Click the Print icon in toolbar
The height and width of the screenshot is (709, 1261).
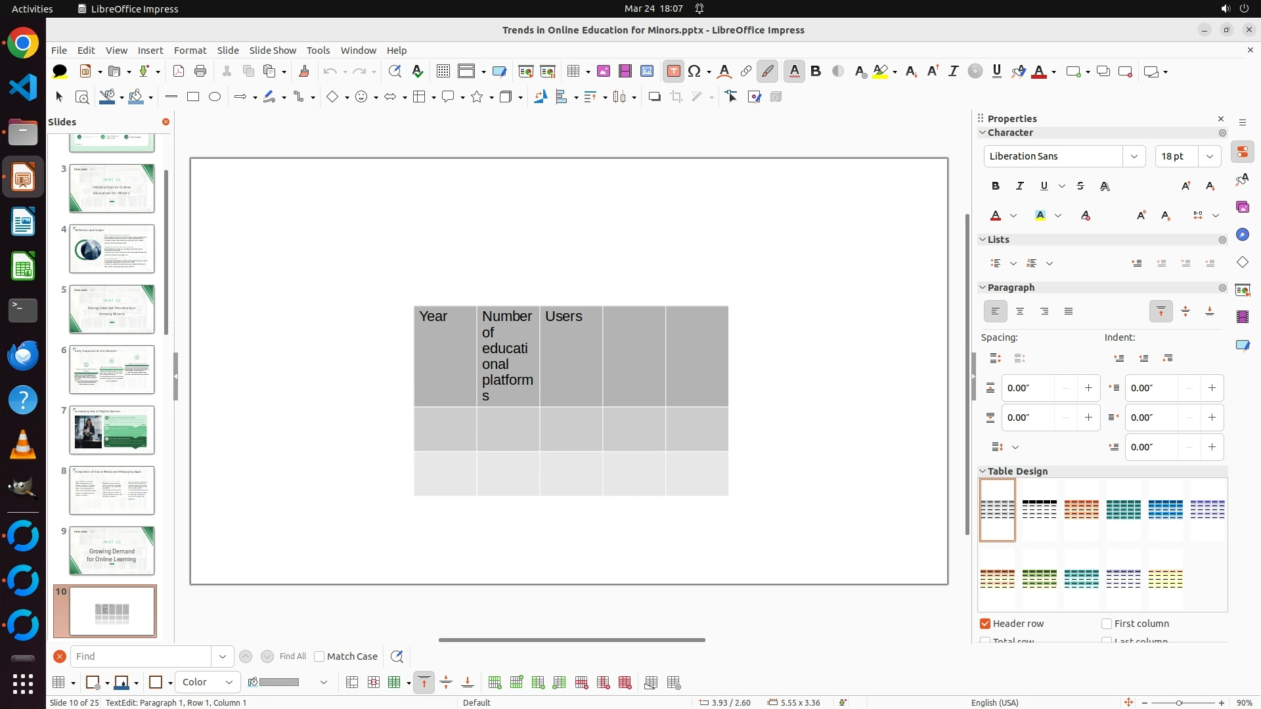200,72
